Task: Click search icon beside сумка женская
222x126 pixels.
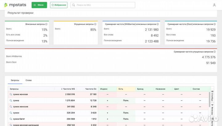Action: tap(11, 94)
